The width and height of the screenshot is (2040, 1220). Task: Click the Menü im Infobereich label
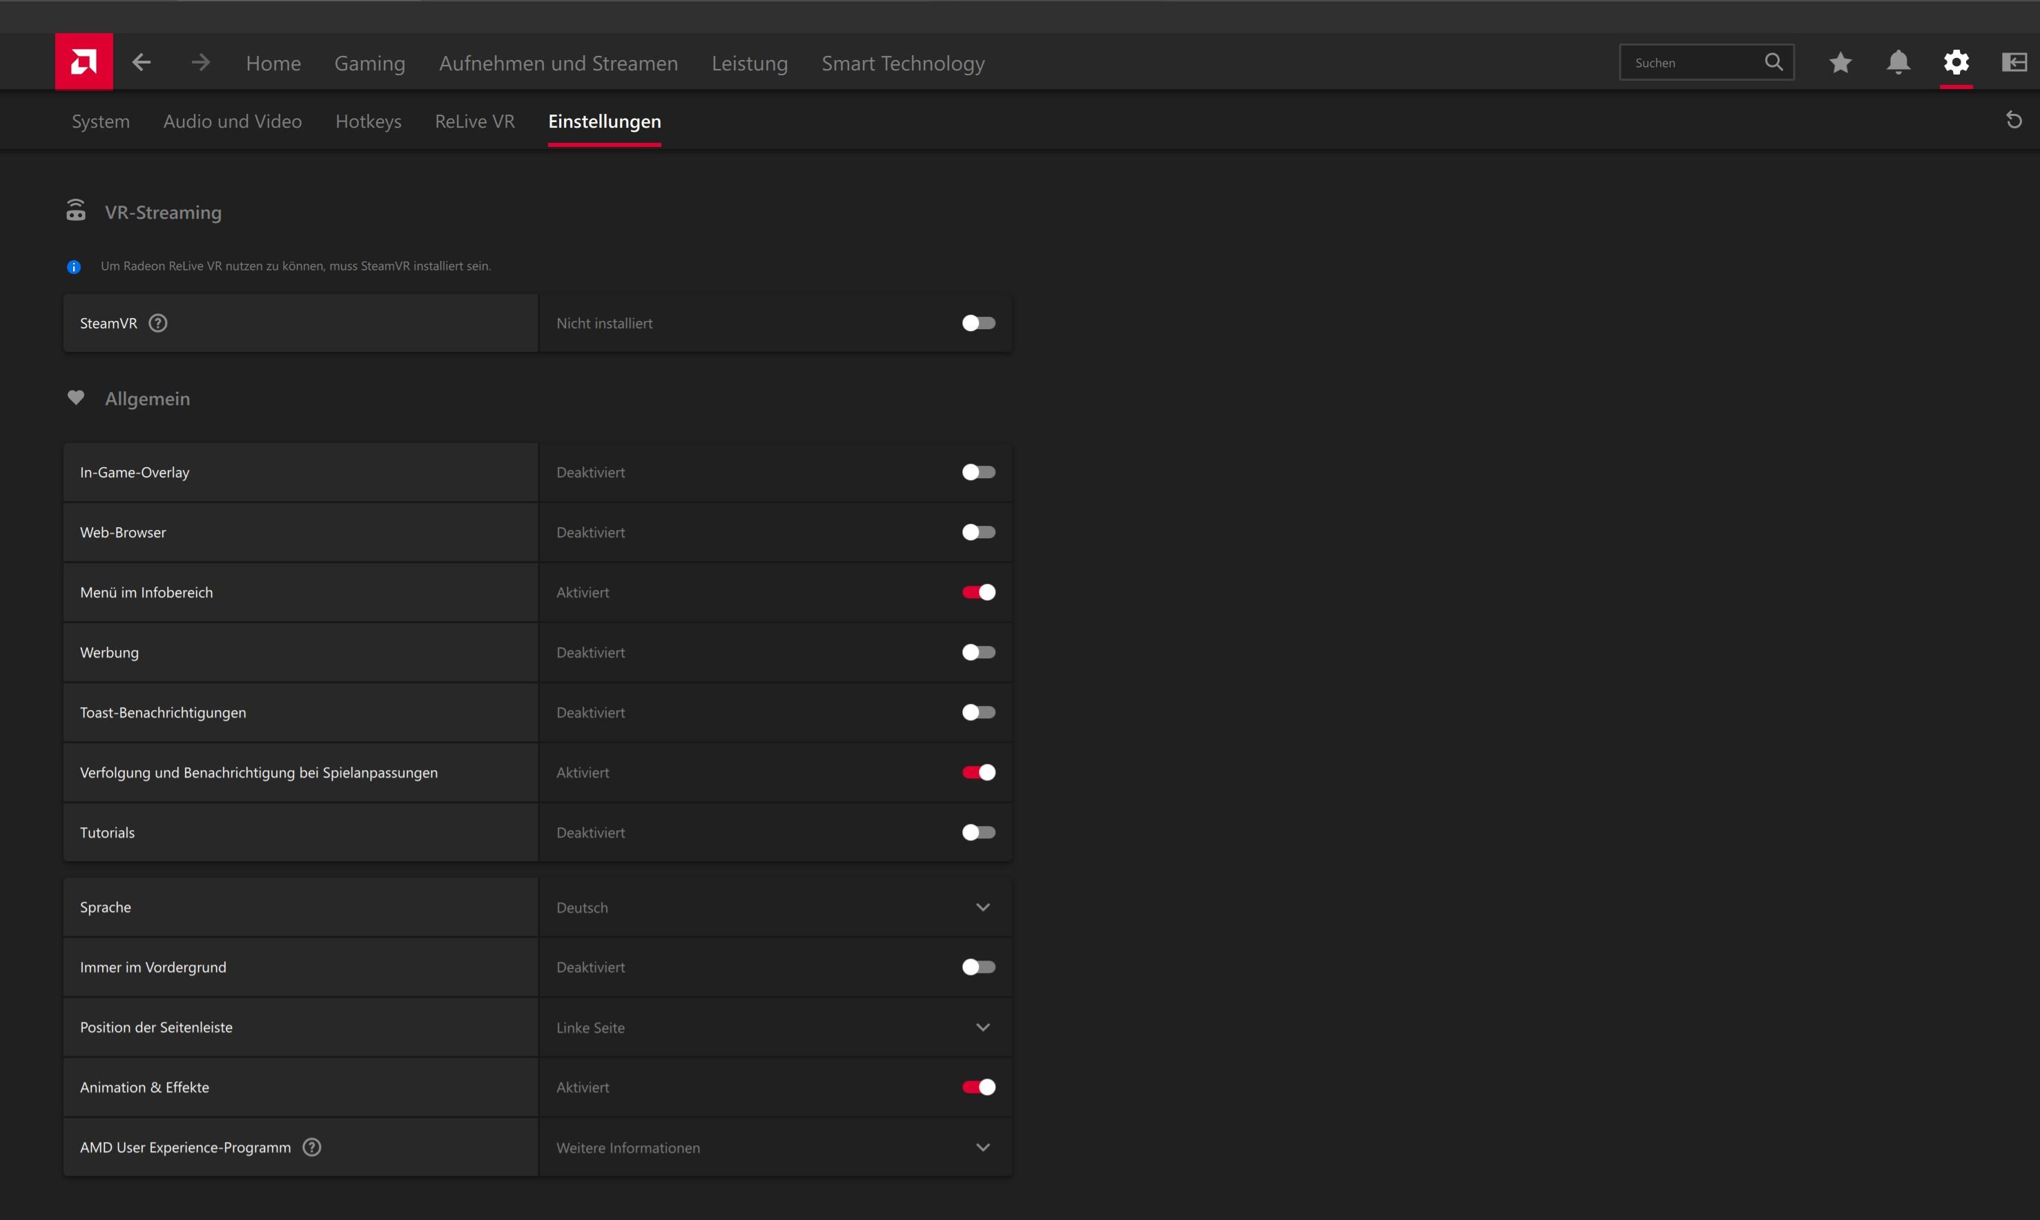click(146, 592)
